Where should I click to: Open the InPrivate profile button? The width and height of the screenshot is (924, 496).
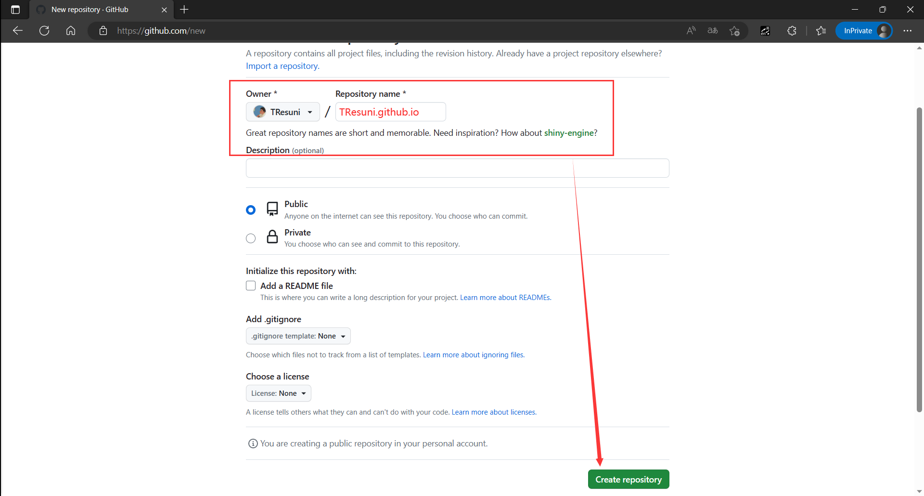(x=864, y=31)
